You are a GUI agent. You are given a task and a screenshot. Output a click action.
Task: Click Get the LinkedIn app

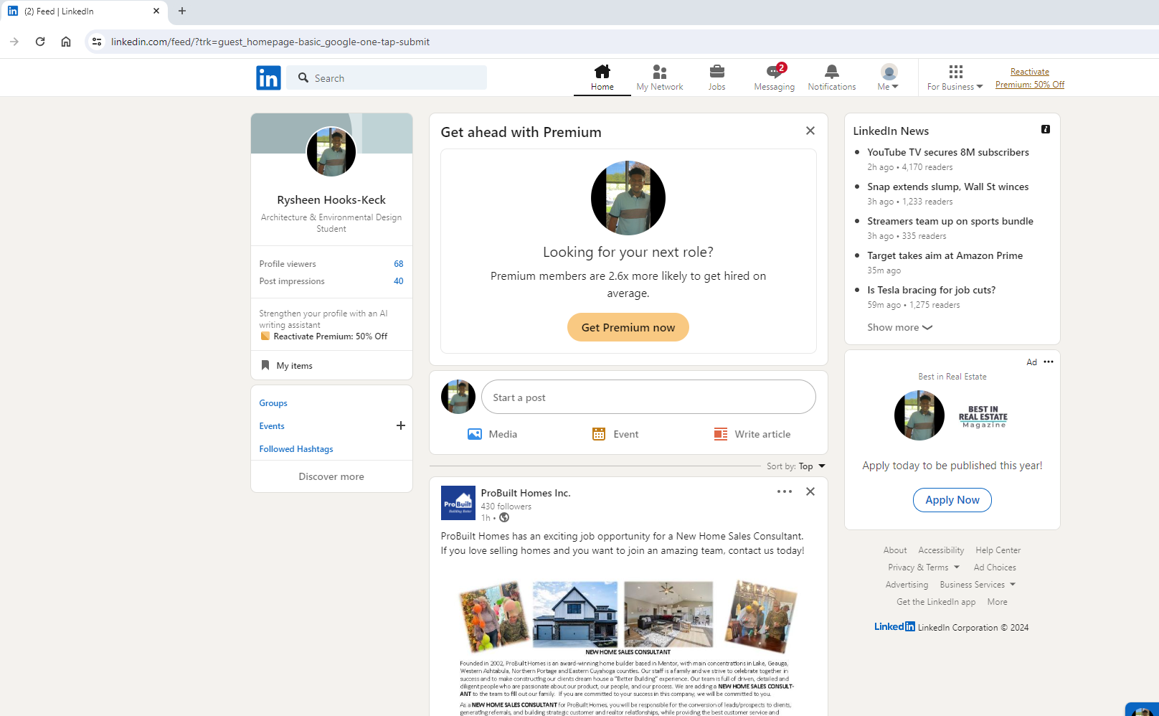coord(936,602)
